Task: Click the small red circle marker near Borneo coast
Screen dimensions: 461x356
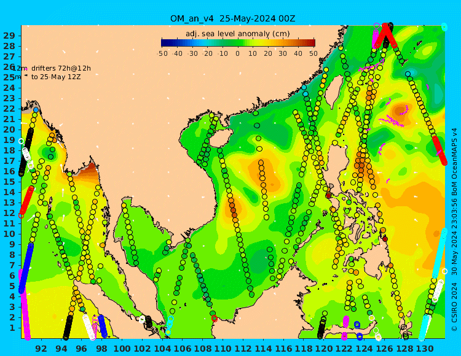Action: click(x=215, y=318)
